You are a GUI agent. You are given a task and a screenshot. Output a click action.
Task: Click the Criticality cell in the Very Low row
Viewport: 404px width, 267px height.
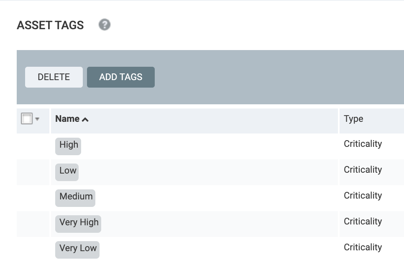point(363,247)
